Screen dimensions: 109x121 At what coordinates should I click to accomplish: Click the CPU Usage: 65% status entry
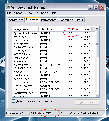pyautogui.click(x=41, y=113)
